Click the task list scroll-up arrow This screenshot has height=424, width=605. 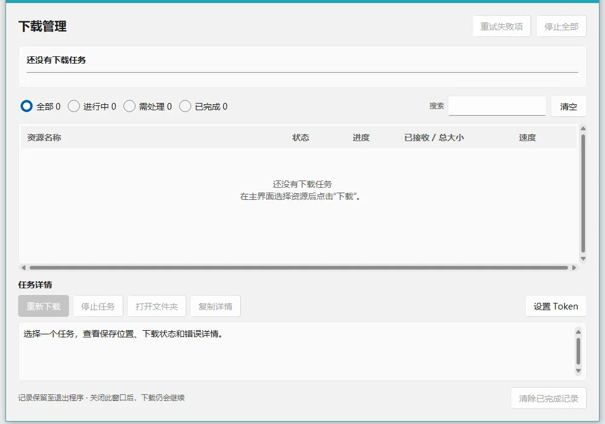coord(583,128)
